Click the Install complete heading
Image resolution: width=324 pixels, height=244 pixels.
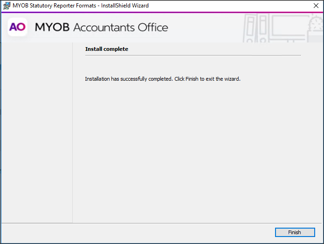pos(106,49)
